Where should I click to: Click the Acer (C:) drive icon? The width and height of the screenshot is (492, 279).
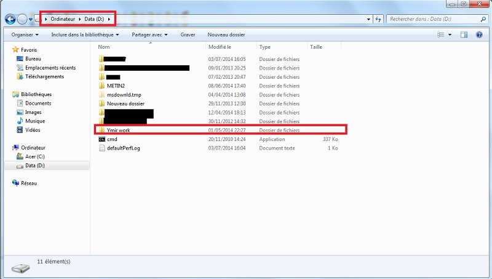point(20,156)
